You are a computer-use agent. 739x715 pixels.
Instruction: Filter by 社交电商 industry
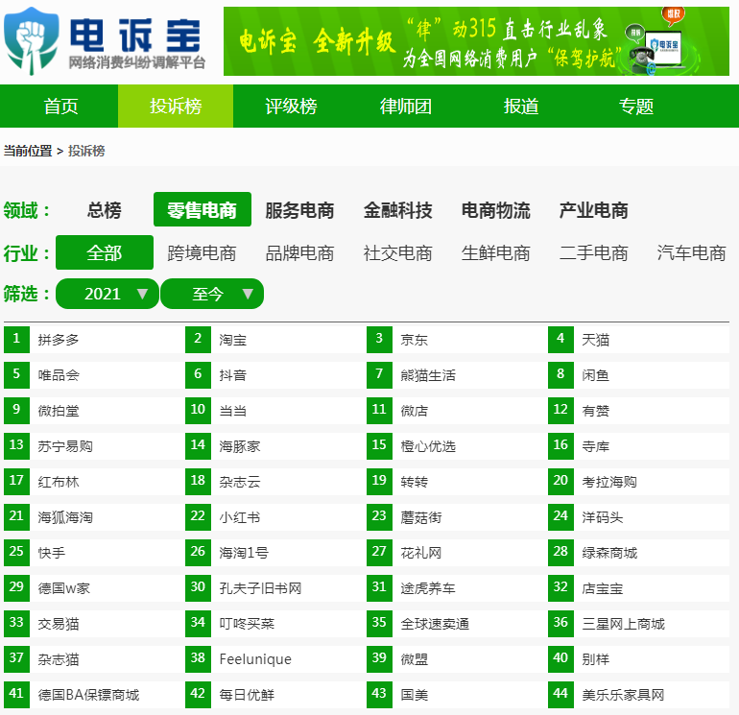click(x=397, y=252)
